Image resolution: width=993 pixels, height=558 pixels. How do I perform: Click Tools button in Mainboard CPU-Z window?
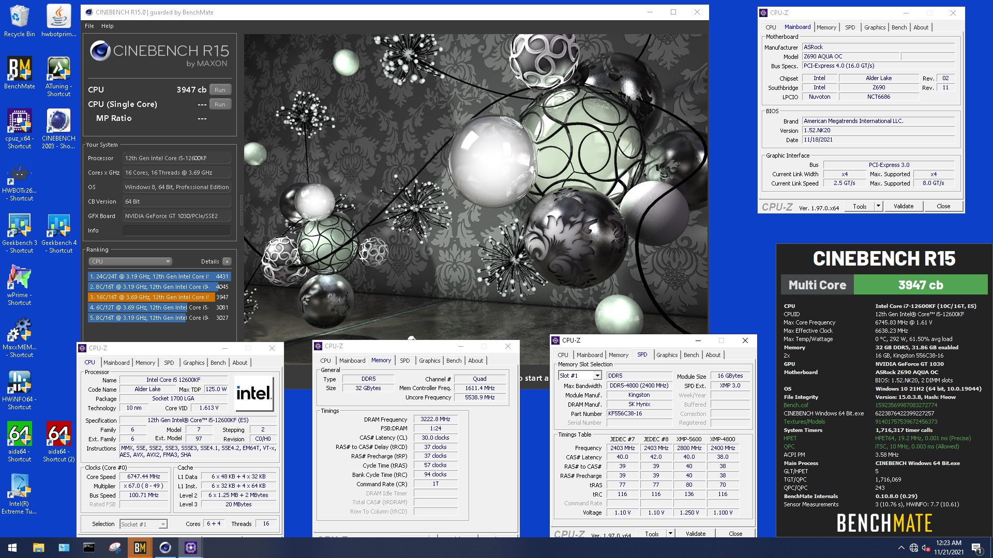click(860, 206)
